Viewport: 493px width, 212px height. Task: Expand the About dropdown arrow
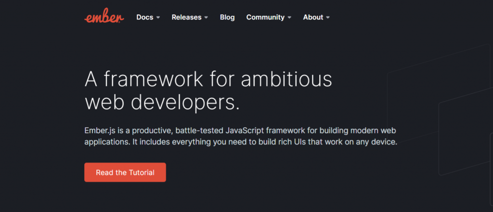(328, 18)
